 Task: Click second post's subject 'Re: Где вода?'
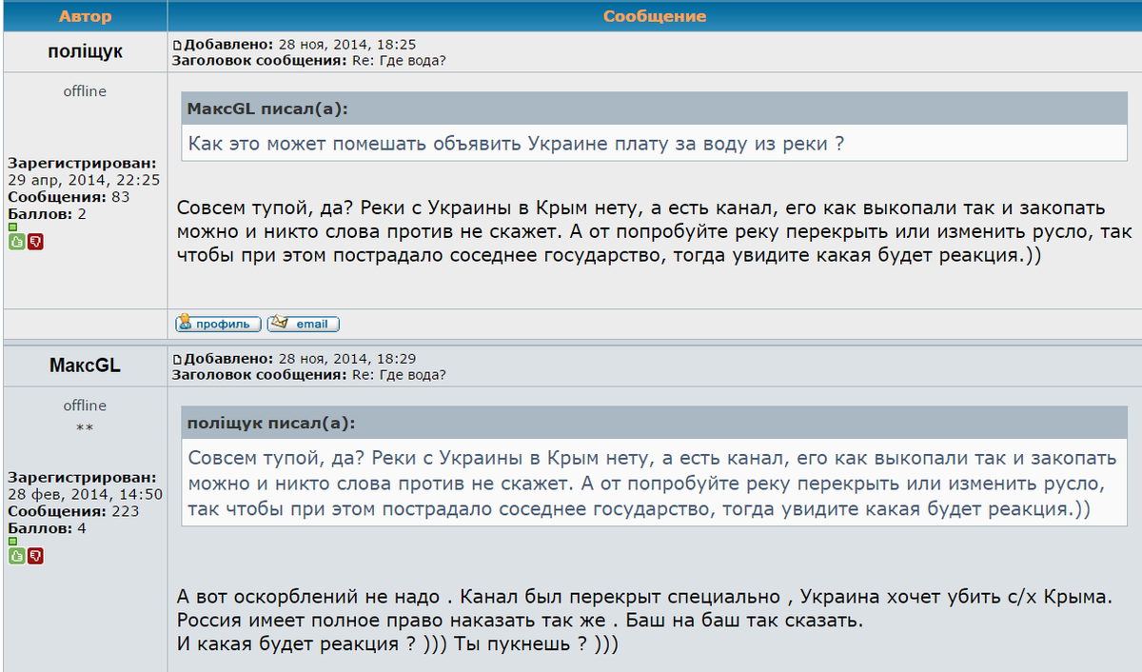pos(399,375)
